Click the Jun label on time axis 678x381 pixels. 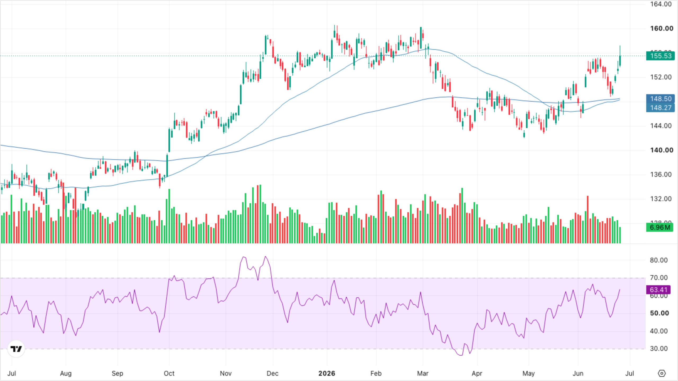tap(578, 373)
